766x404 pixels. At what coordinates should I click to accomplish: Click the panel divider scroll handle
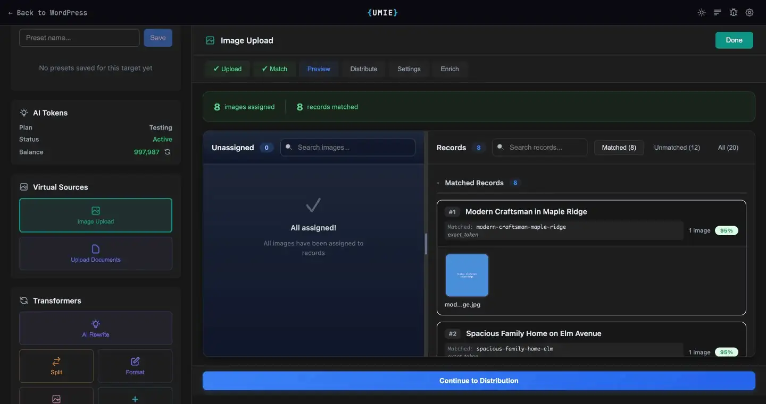point(426,244)
